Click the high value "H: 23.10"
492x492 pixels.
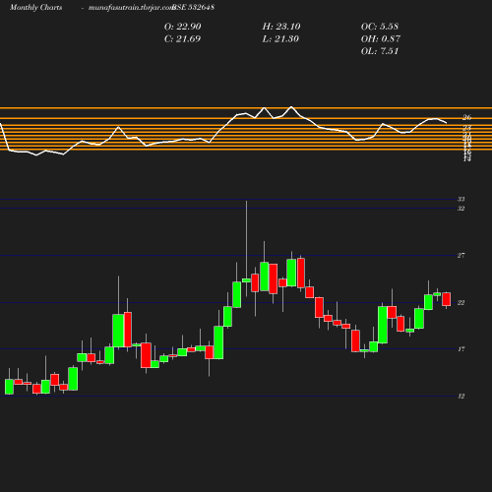coord(281,27)
